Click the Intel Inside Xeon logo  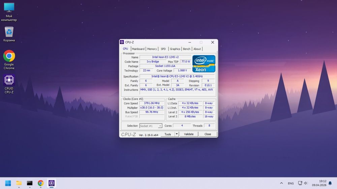(x=204, y=64)
